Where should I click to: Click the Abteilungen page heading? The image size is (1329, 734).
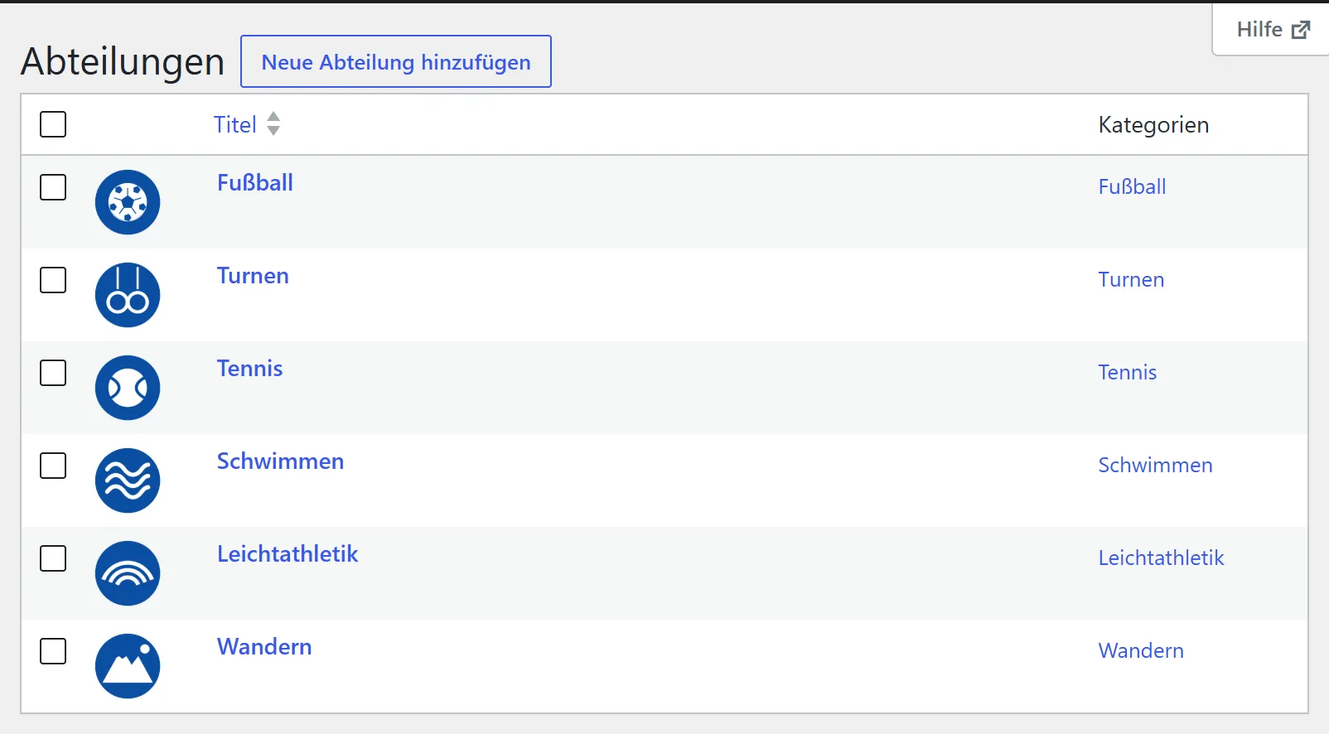click(123, 61)
